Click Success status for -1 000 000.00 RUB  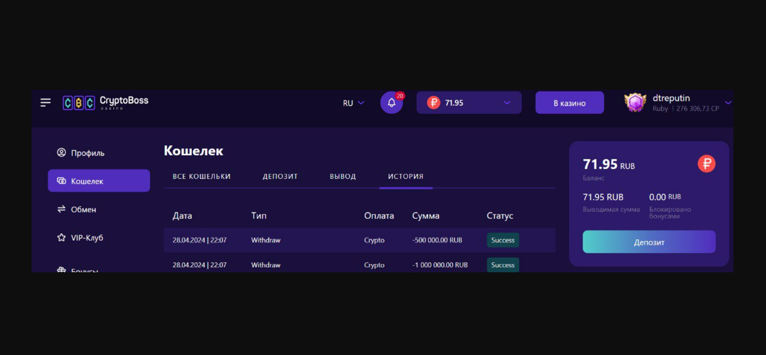click(503, 265)
